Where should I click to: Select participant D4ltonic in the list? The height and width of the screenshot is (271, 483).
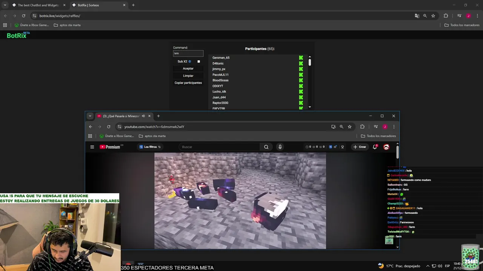[218, 63]
